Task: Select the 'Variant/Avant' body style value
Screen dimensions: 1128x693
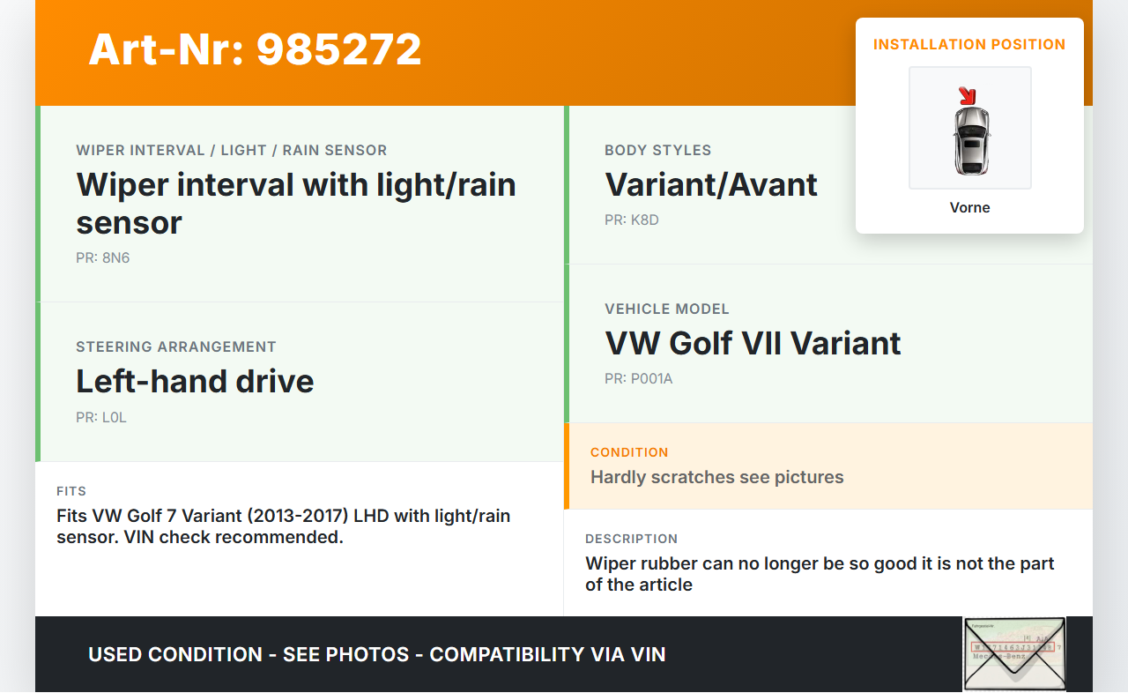Action: point(711,185)
